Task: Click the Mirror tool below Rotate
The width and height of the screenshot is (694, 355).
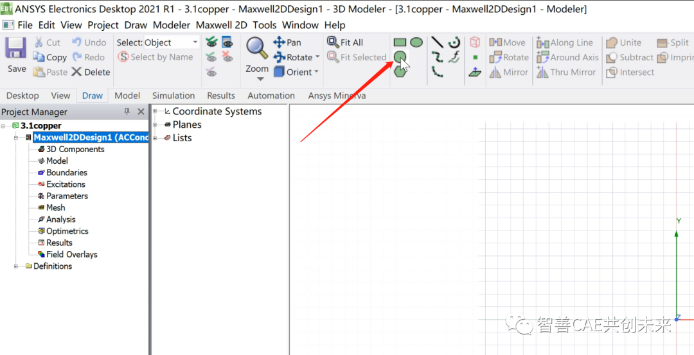Action: [509, 72]
